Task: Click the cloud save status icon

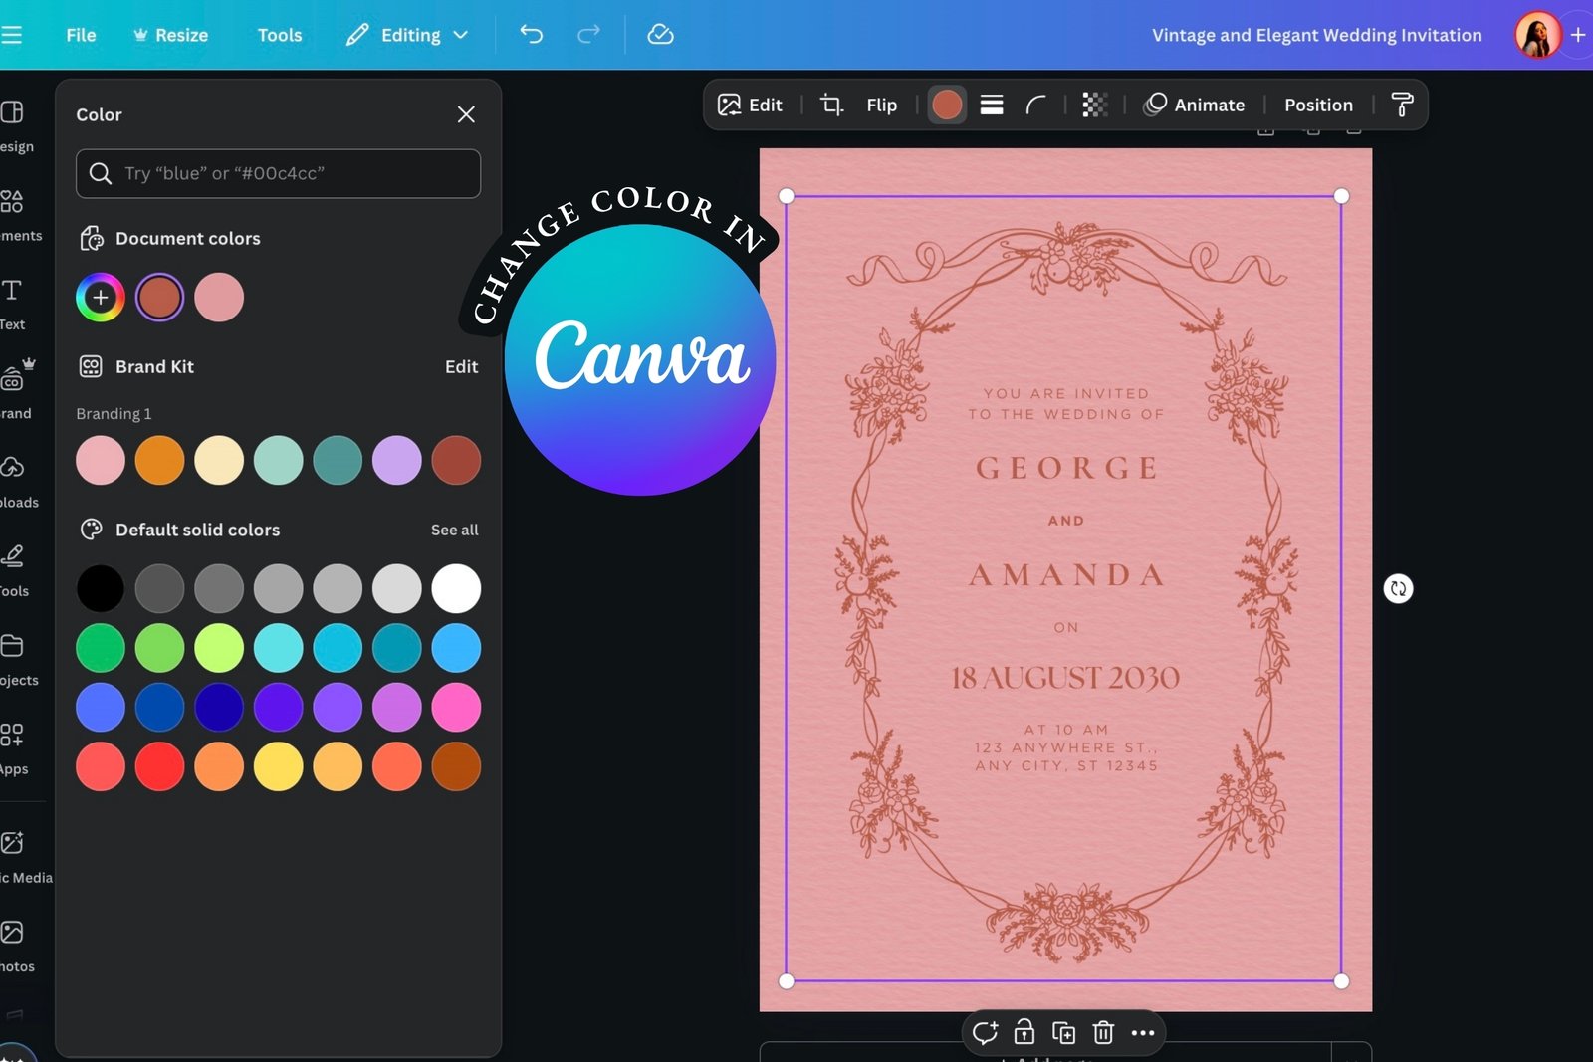Action: (660, 35)
